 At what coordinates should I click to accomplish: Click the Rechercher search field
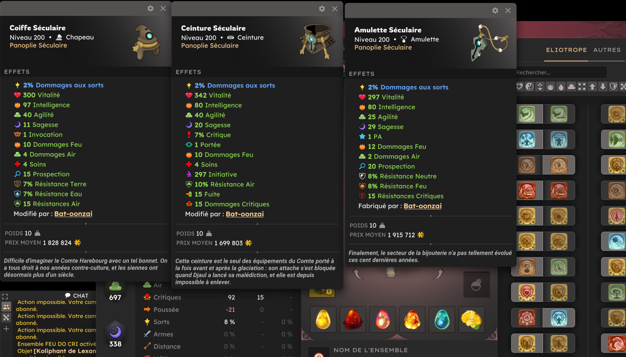(x=561, y=72)
